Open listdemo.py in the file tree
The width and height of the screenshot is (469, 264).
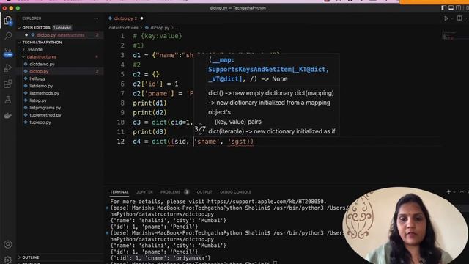[x=41, y=86]
